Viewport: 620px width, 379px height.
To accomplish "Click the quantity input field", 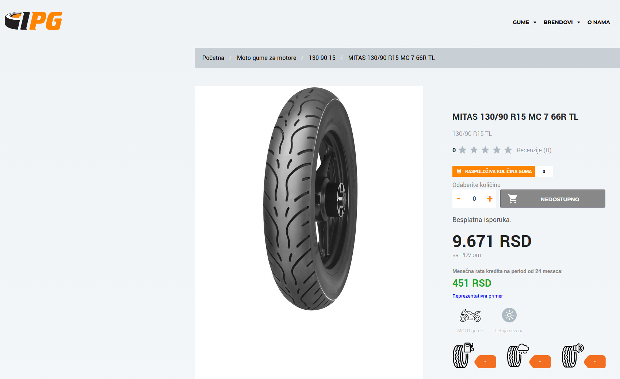I will pyautogui.click(x=474, y=199).
